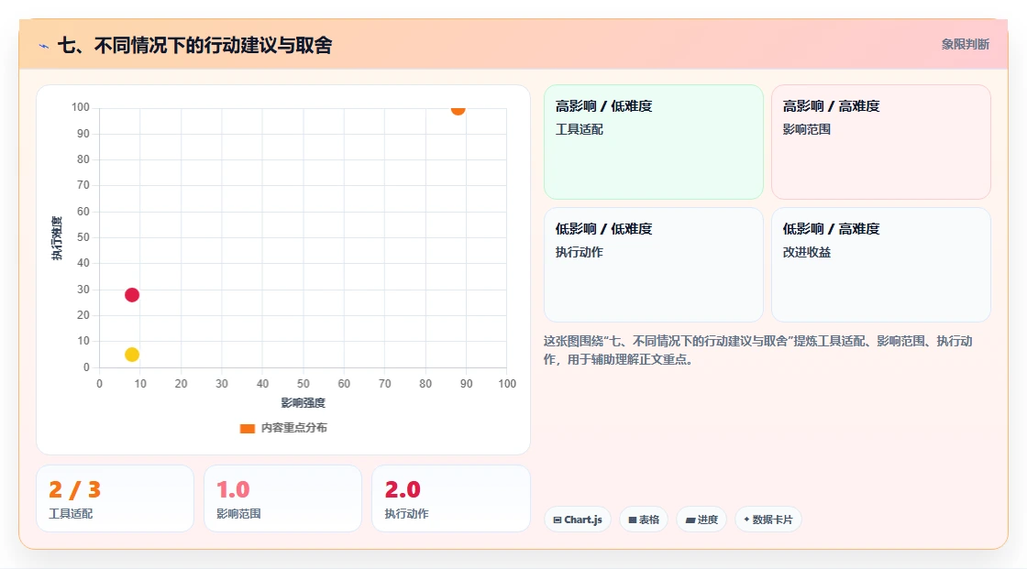The width and height of the screenshot is (1027, 569).
Task: Click the red data point on the scatter chart
Action: 132,295
